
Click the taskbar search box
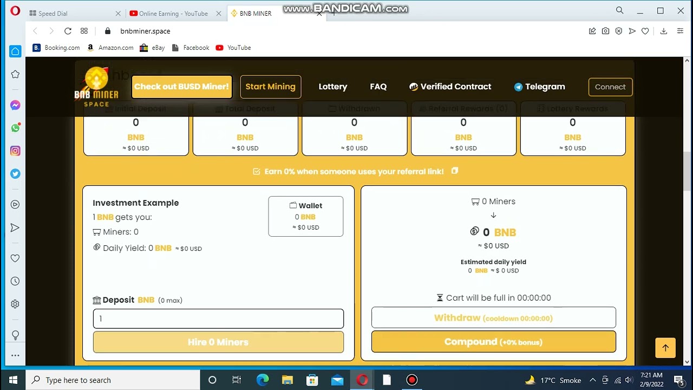coord(113,380)
